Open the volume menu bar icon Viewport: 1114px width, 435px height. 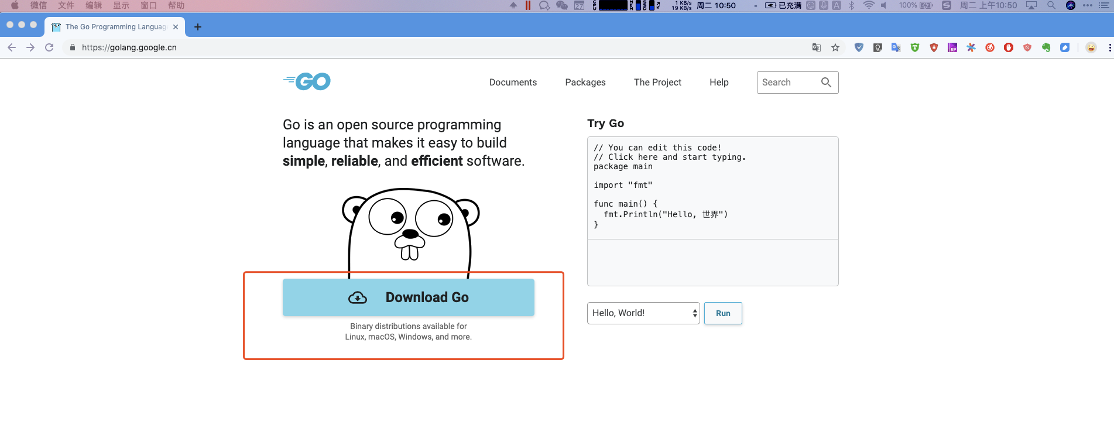884,5
